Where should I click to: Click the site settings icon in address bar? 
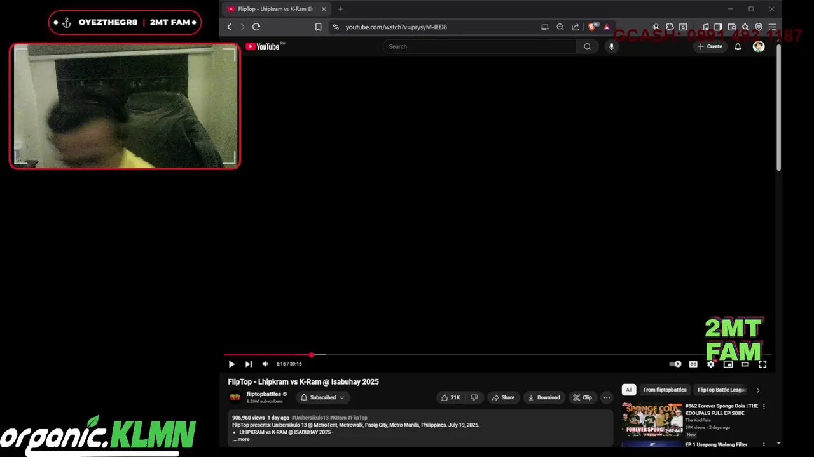(336, 27)
